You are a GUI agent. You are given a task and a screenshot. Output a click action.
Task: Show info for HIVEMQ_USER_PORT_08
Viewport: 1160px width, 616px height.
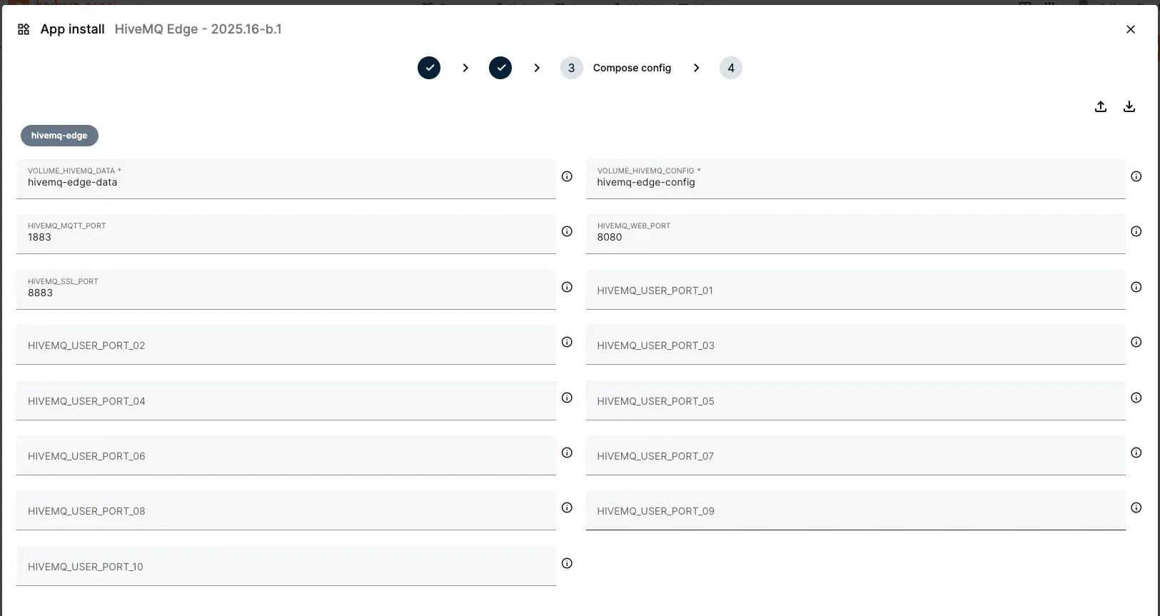567,508
